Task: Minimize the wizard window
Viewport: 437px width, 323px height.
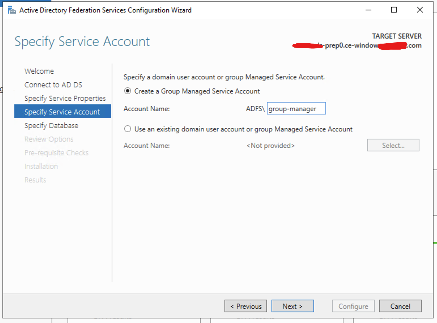Action: pyautogui.click(x=368, y=10)
